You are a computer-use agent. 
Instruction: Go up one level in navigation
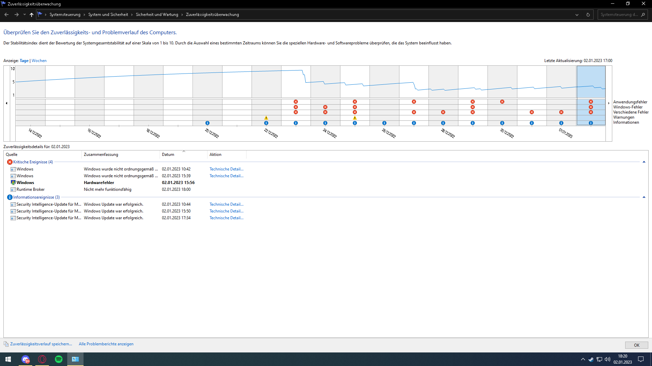click(32, 15)
